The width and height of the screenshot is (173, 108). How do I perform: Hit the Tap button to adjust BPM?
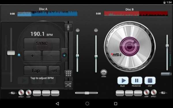(x=35, y=71)
